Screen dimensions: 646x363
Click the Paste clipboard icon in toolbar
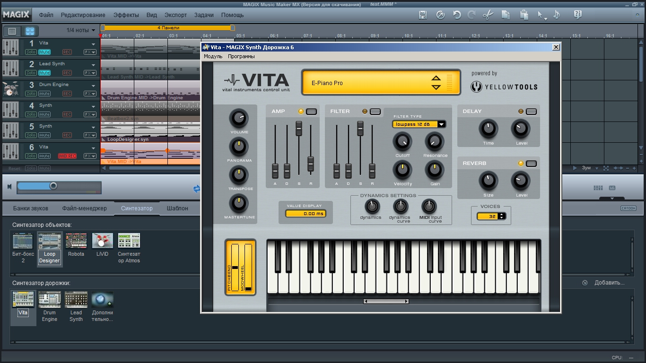(524, 15)
